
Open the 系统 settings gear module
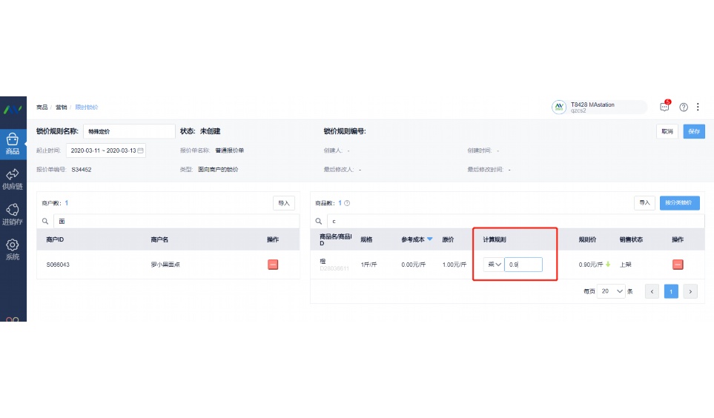click(x=13, y=249)
